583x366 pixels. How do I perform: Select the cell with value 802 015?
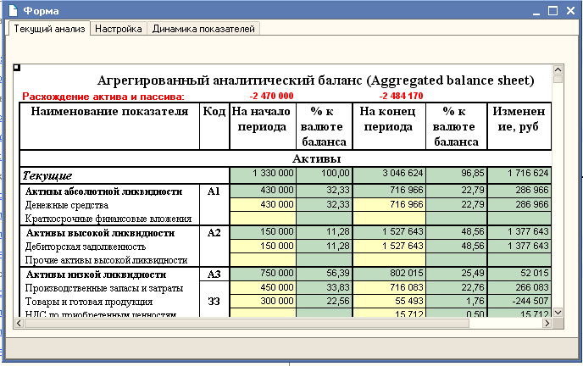tap(389, 274)
